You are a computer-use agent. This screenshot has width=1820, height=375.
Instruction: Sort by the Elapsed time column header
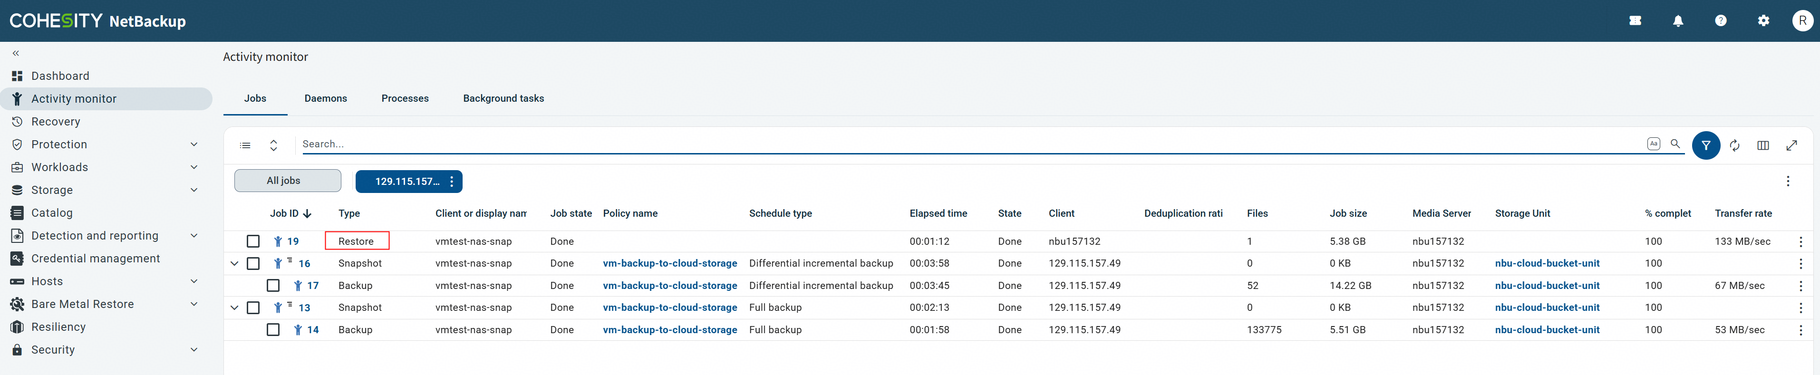tap(938, 213)
